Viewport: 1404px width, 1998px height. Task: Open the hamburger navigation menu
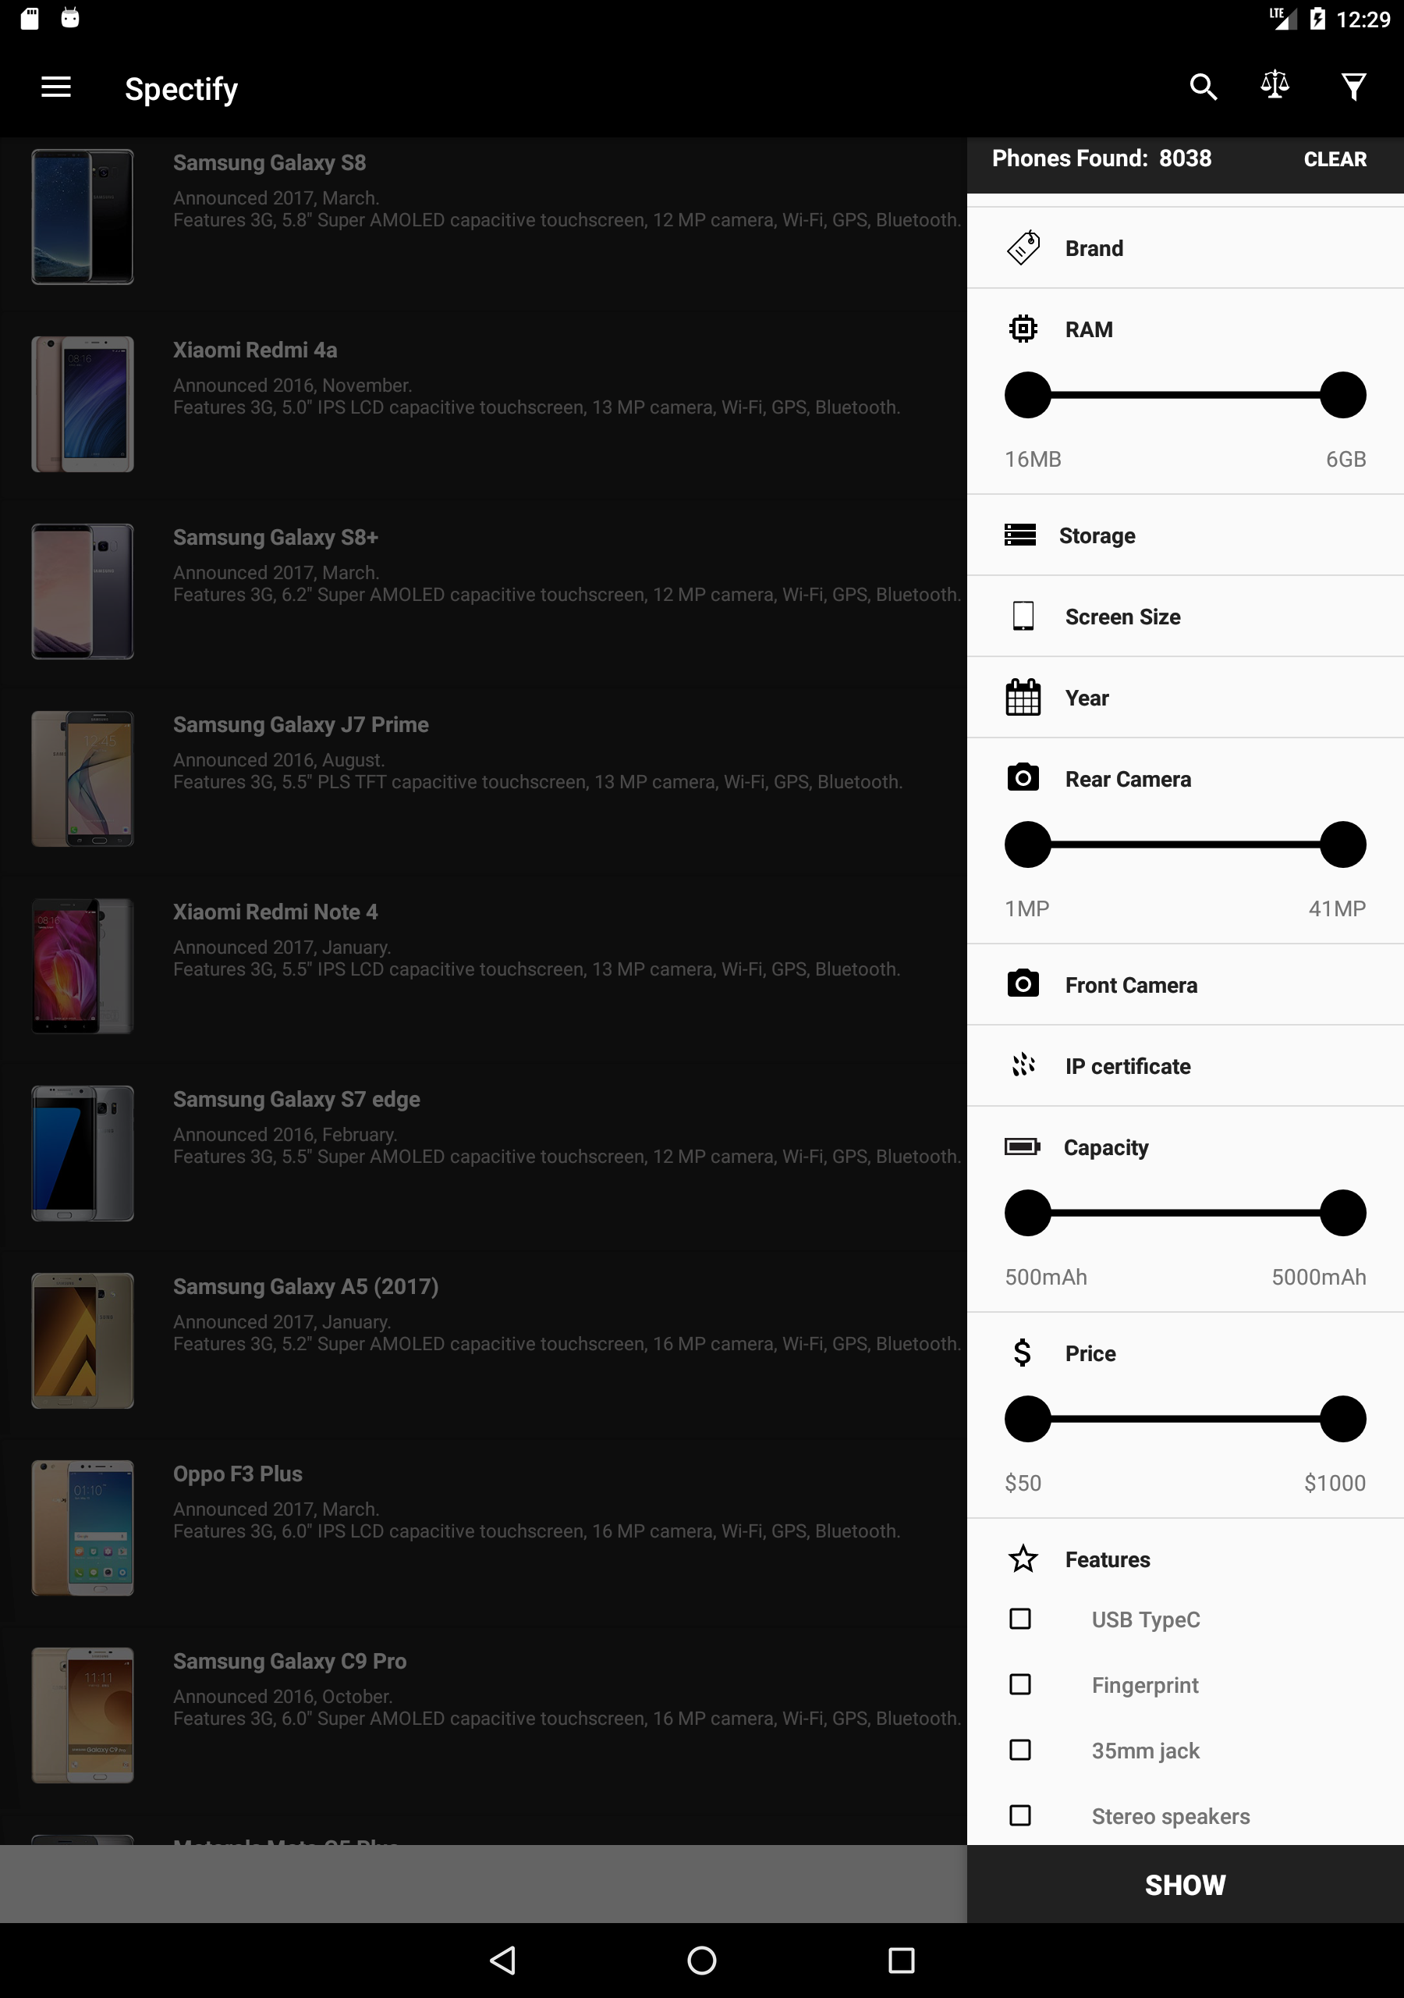click(x=55, y=87)
